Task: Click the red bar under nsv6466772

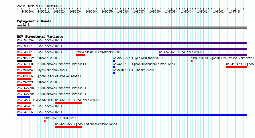Action: 69,103
